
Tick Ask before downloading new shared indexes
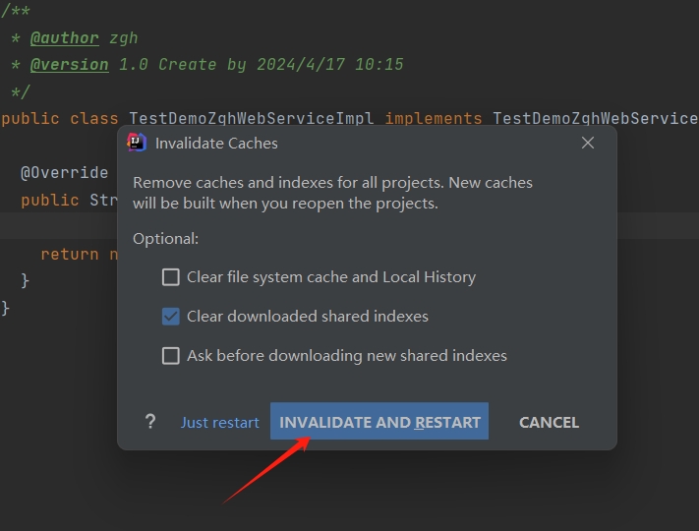point(171,356)
